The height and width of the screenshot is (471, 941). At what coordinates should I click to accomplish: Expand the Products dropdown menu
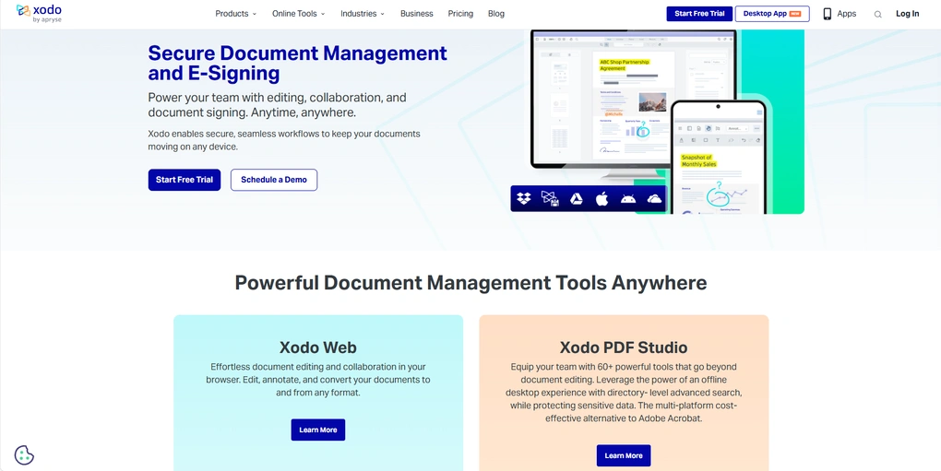click(x=236, y=14)
